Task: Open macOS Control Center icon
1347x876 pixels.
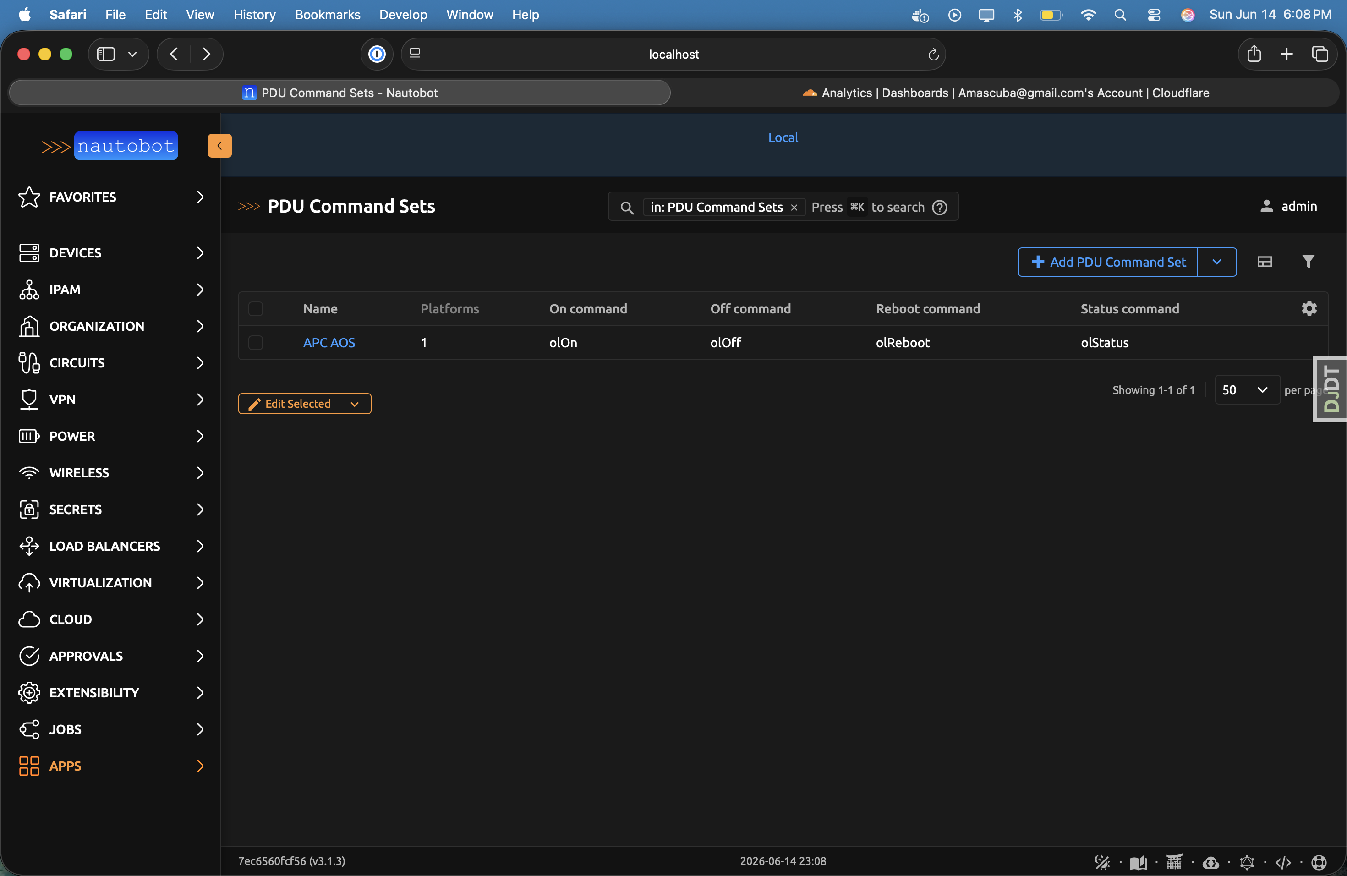Action: pyautogui.click(x=1154, y=15)
